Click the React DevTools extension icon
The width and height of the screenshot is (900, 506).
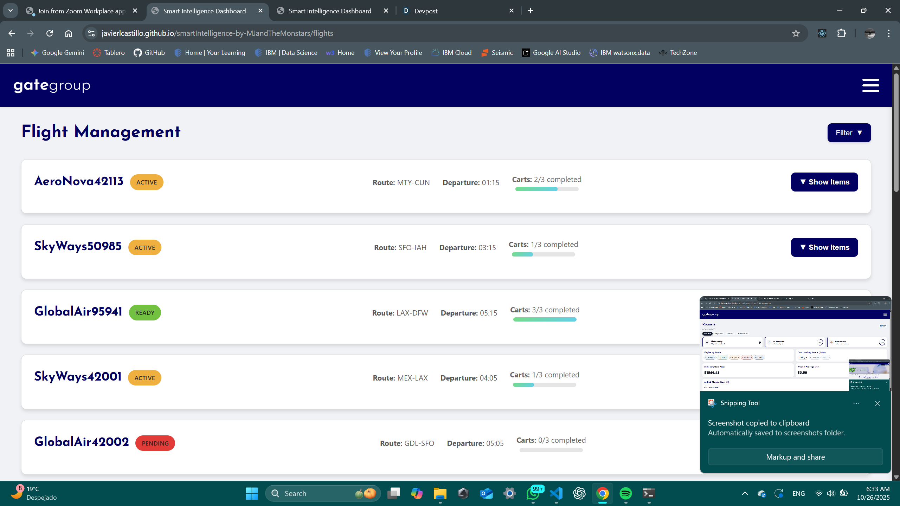tap(822, 33)
